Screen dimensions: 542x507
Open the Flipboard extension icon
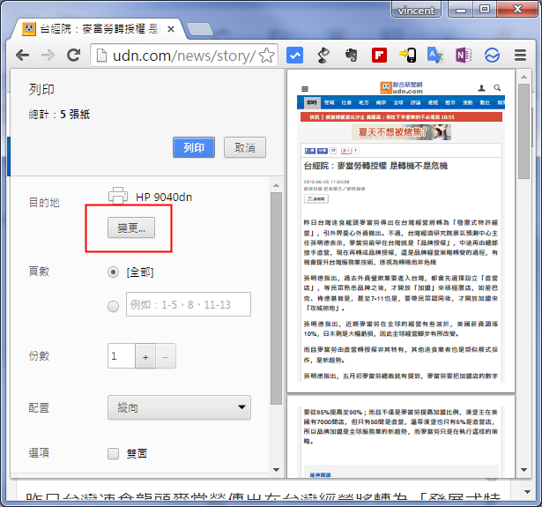379,56
